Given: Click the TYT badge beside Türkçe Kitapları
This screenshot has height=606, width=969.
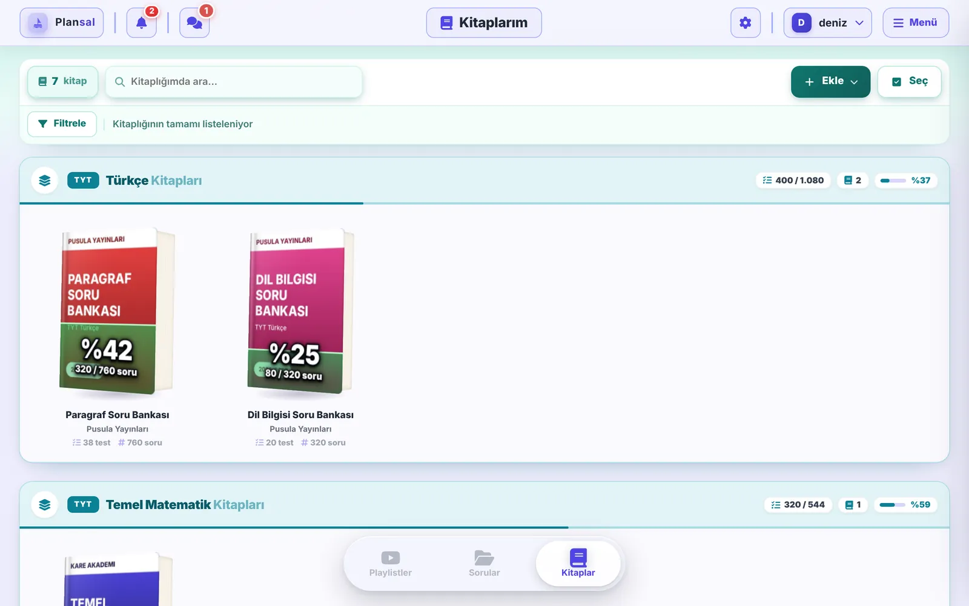Looking at the screenshot, I should point(83,181).
